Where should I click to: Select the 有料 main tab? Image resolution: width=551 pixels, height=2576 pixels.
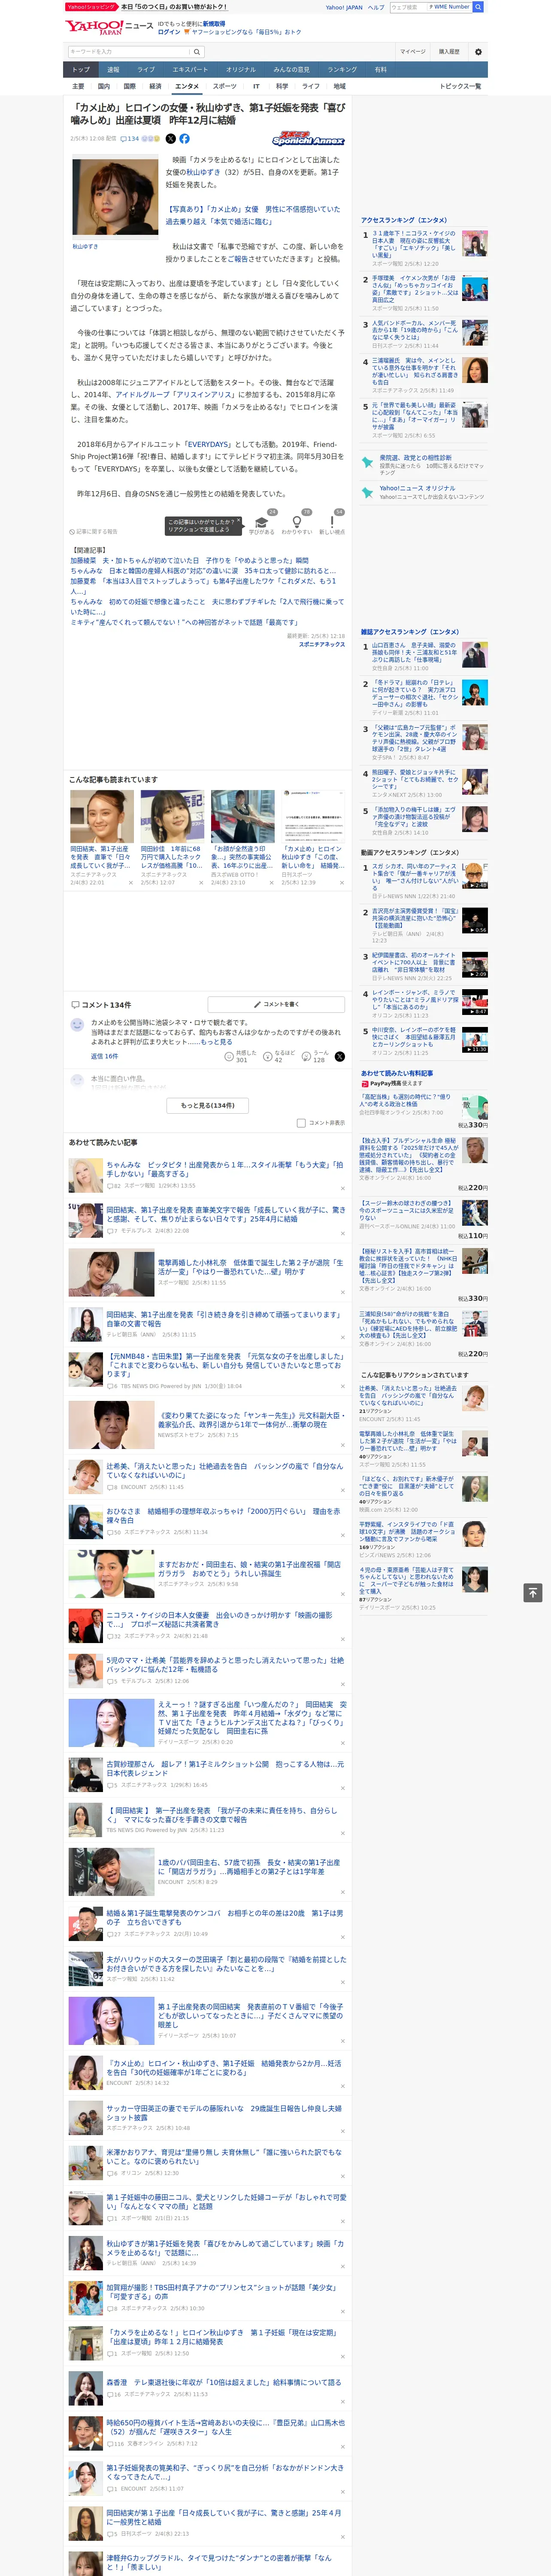click(x=380, y=70)
